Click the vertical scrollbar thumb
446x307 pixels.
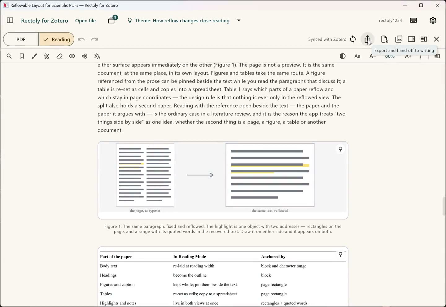(x=444, y=206)
